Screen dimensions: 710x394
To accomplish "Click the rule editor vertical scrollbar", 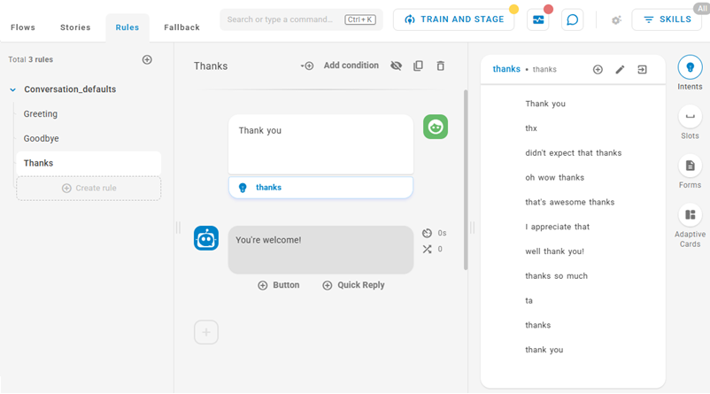I will pos(466,180).
